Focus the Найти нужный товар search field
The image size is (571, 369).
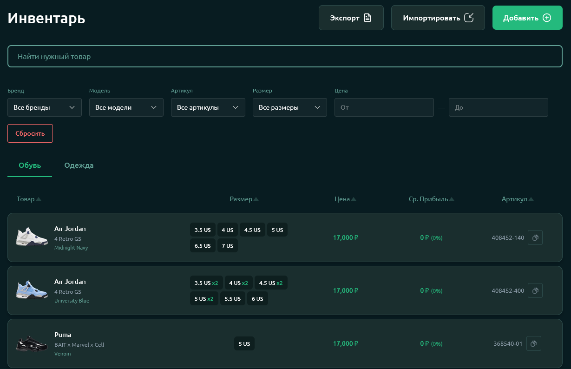pyautogui.click(x=285, y=57)
